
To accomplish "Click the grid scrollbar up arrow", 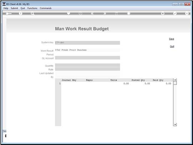I will [x=175, y=80].
